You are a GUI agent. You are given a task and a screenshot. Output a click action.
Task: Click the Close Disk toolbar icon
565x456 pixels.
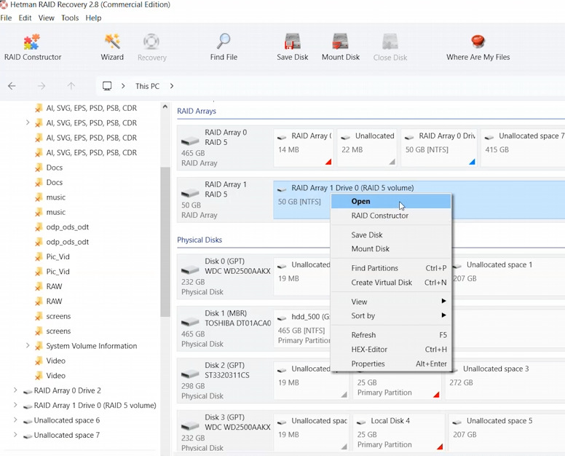click(x=390, y=47)
